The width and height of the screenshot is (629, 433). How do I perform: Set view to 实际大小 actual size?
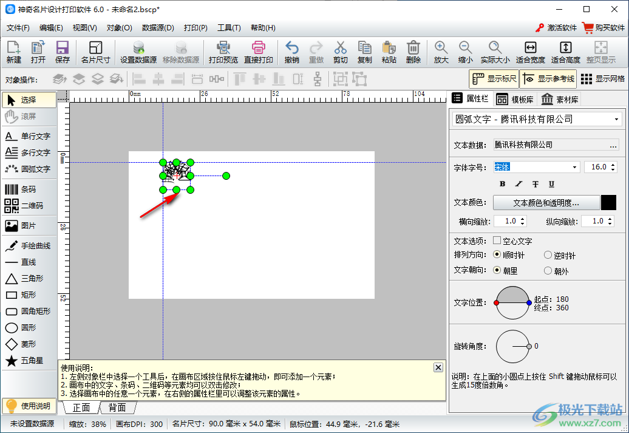point(495,52)
